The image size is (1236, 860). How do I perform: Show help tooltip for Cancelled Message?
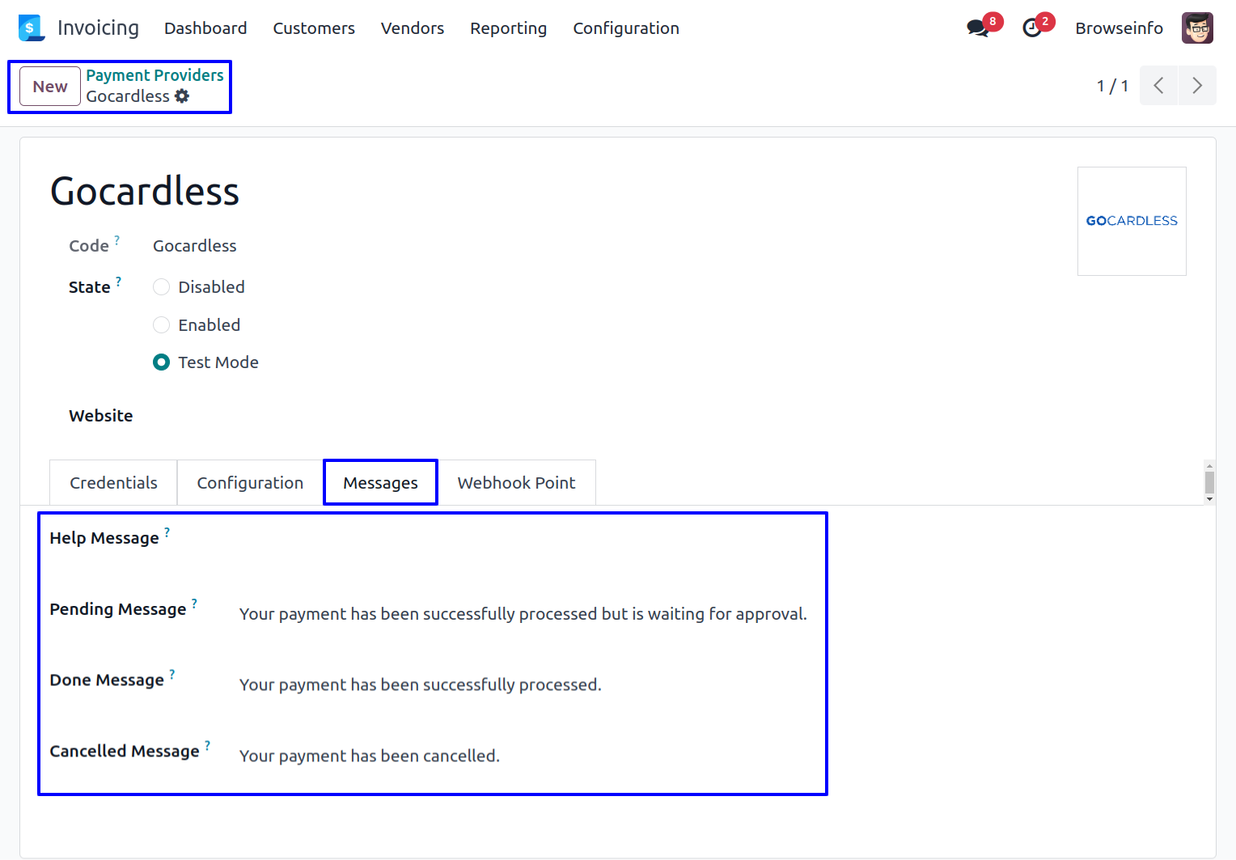click(x=208, y=746)
